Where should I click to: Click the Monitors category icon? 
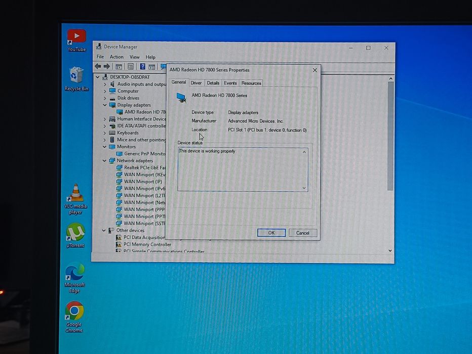[112, 147]
